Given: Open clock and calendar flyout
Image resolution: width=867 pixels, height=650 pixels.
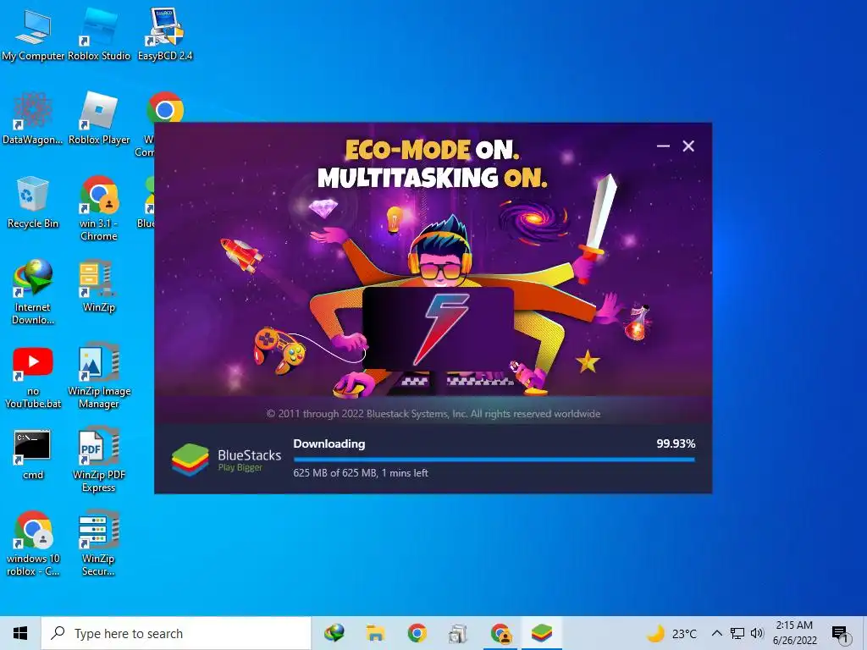Looking at the screenshot, I should point(794,633).
